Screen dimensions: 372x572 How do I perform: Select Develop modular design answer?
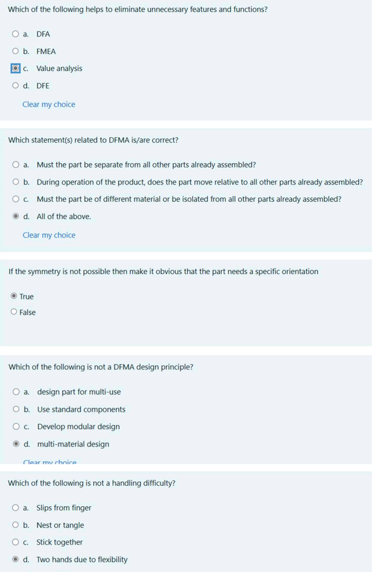click(x=15, y=426)
